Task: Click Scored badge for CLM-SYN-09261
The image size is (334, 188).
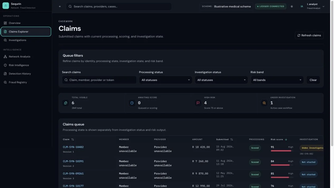Action: coord(255,175)
